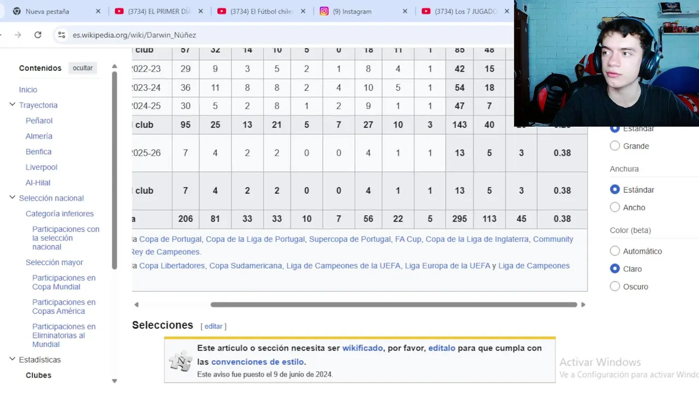The width and height of the screenshot is (699, 393).
Task: Open Participaciones en Copa Mundial
Action: pos(64,282)
